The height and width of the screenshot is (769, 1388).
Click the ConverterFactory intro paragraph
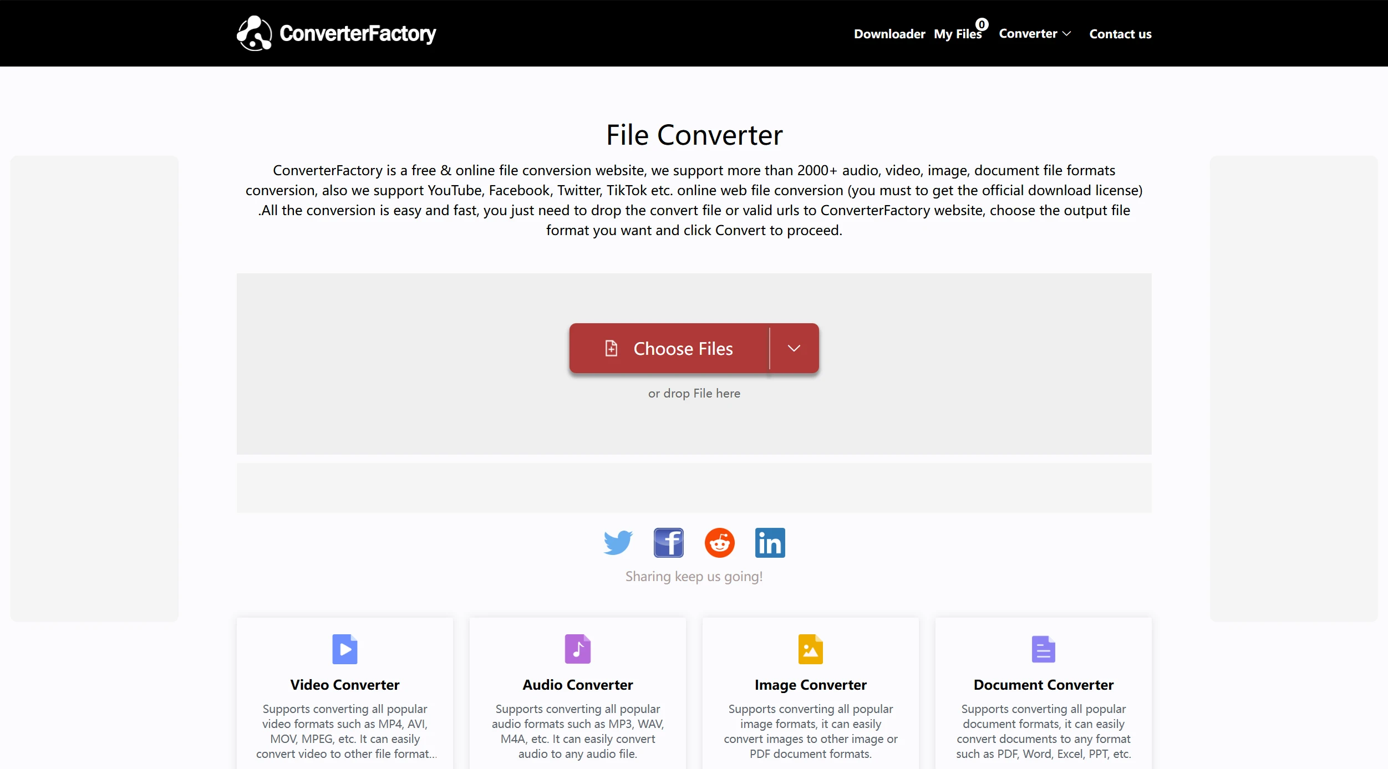[694, 200]
